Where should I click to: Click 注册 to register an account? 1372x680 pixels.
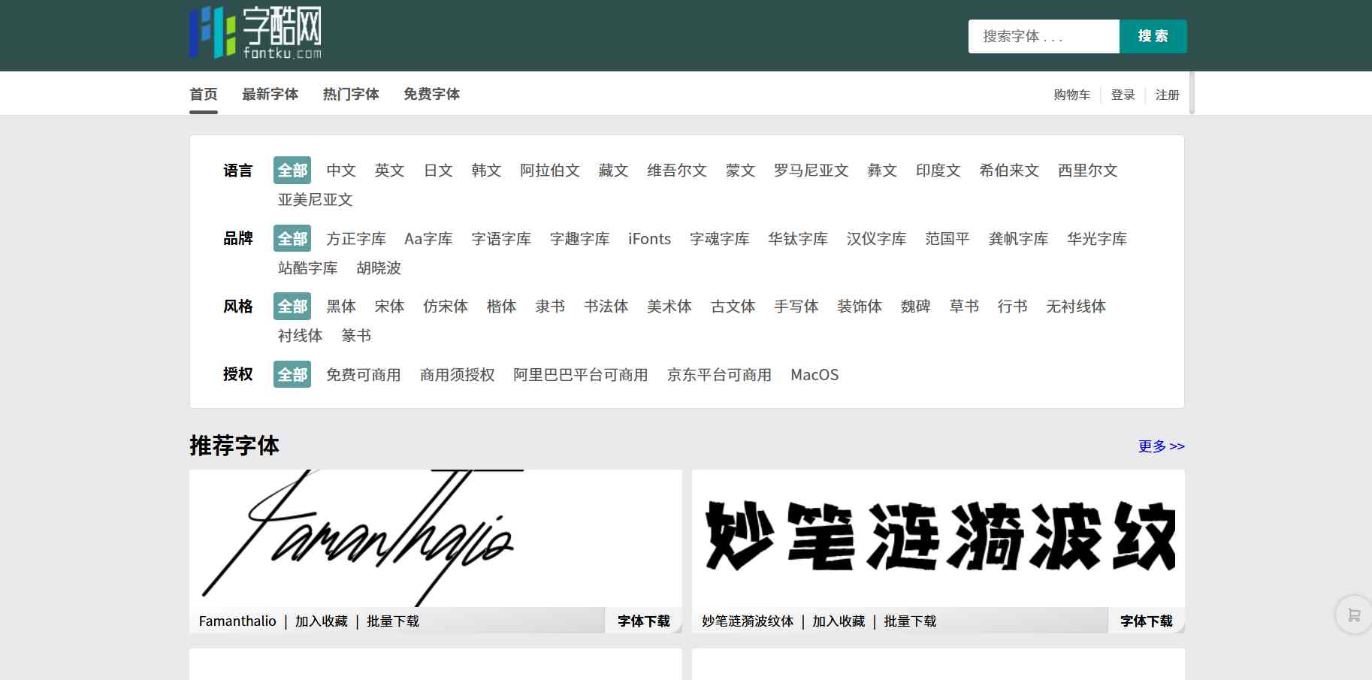tap(1167, 95)
